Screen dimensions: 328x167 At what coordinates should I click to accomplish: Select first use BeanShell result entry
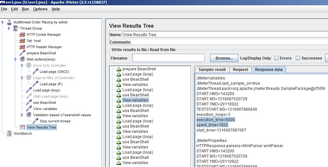point(135,79)
